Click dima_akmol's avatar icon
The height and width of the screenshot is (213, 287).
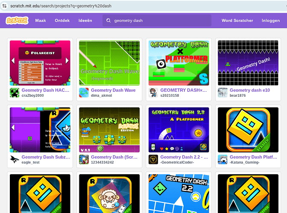coord(84,92)
